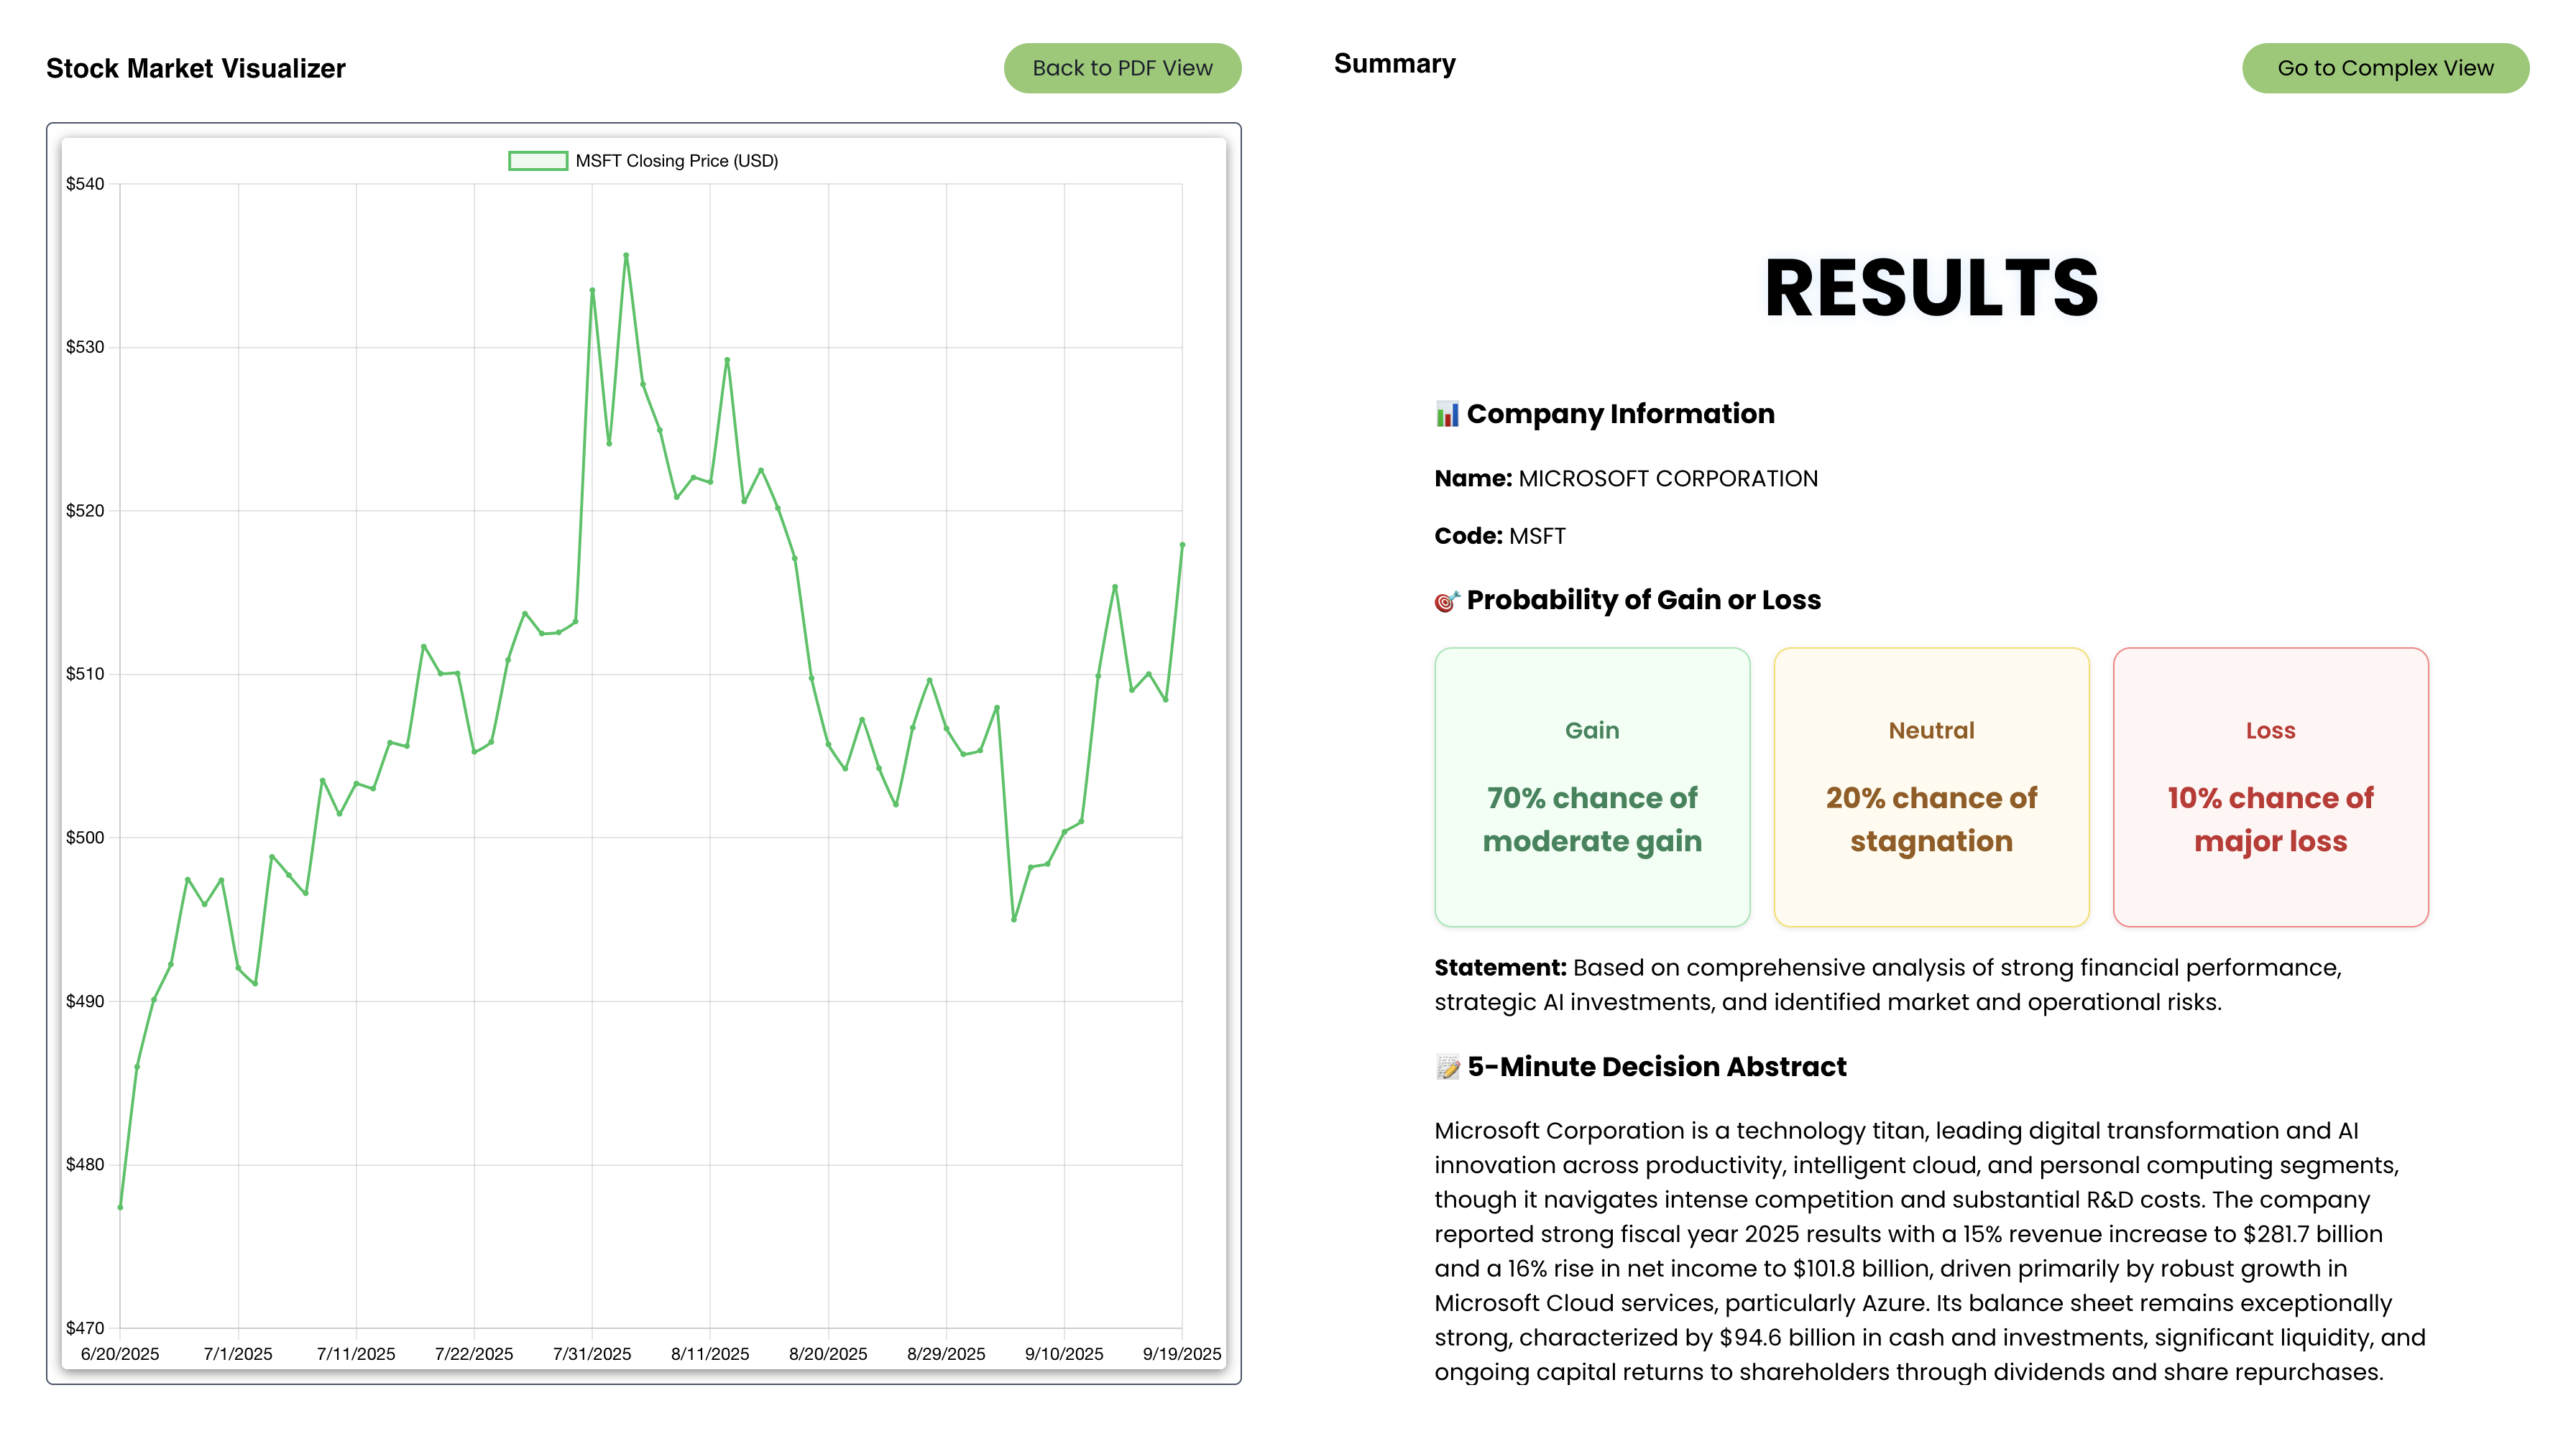Click the bar chart icon beside Company Information
Image resolution: width=2576 pixels, height=1431 pixels.
pyautogui.click(x=1447, y=414)
